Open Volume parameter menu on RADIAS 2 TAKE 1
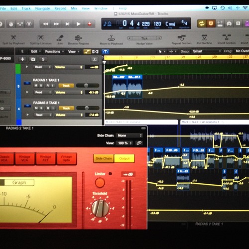The height and width of the screenshot is (249, 249). pyautogui.click(x=69, y=115)
